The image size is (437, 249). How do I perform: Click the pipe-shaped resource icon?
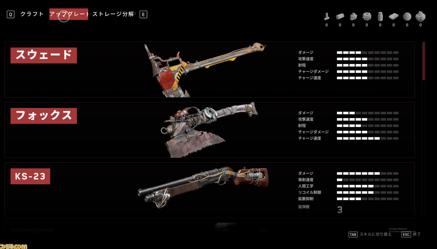pos(327,16)
